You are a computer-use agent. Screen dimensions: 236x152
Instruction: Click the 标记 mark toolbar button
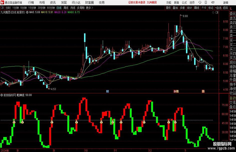tap(211, 8)
